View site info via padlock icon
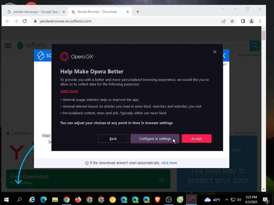Screen dimensions: 274x205 pos(35,21)
